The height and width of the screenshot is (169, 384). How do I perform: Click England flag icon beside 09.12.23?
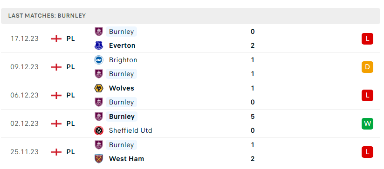pyautogui.click(x=56, y=67)
